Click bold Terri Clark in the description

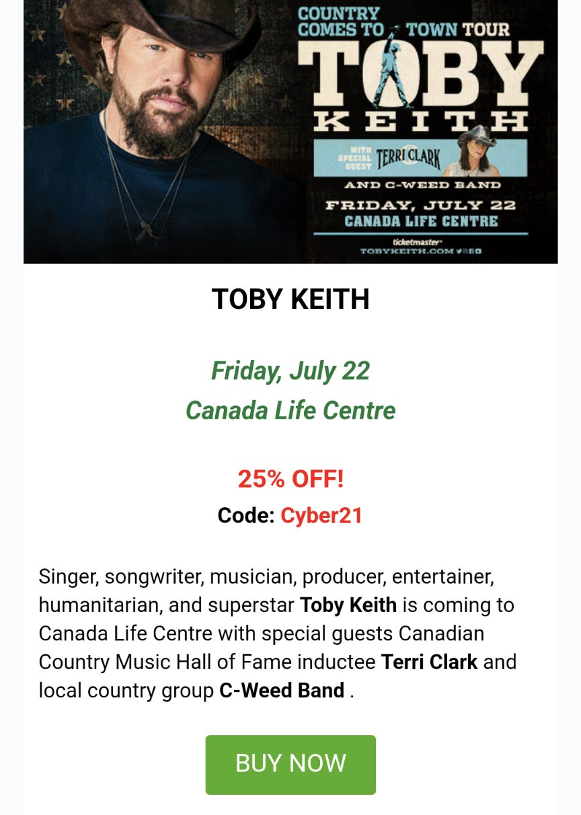point(429,662)
